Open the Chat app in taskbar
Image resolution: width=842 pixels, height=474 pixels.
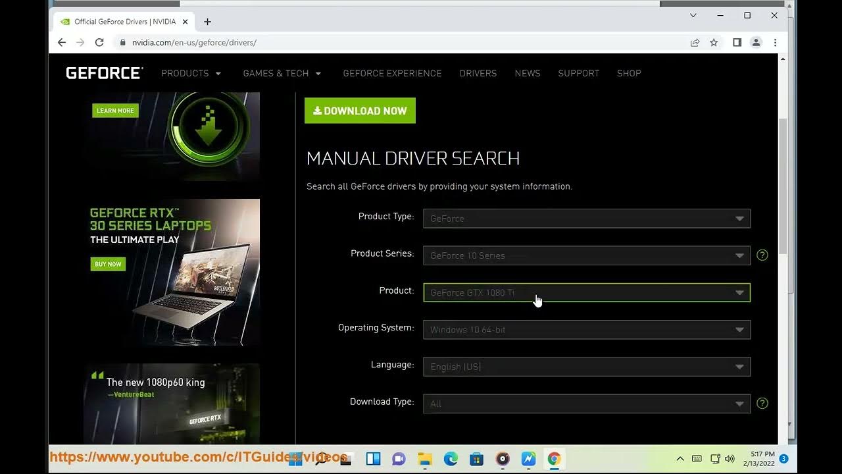[x=398, y=459]
